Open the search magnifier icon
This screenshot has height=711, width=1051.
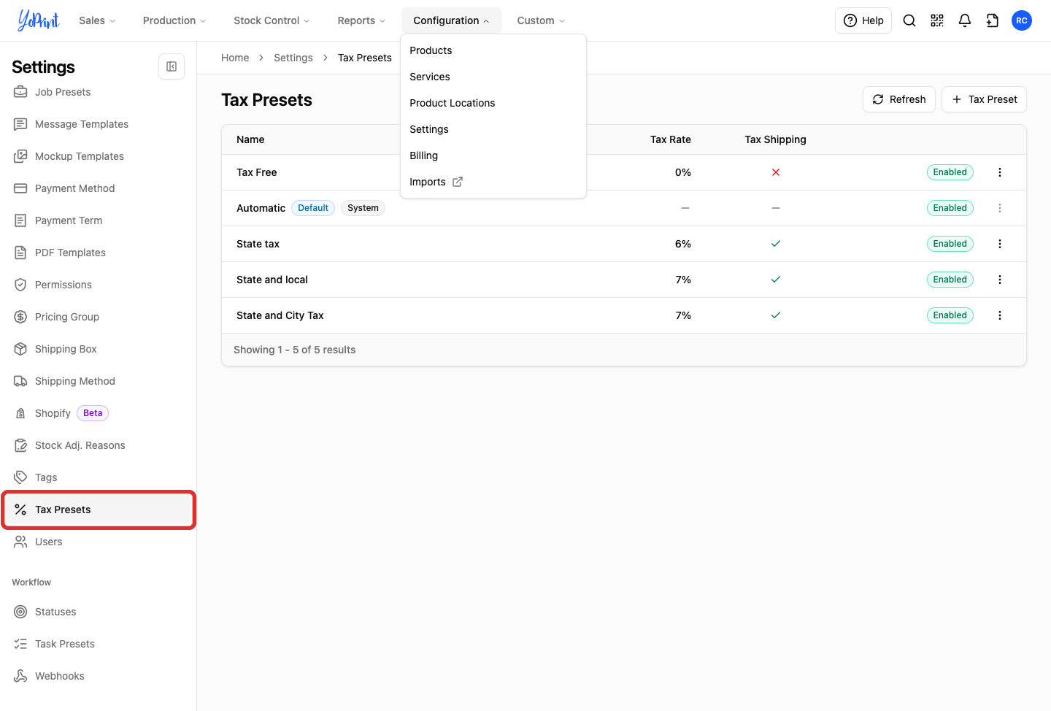[909, 20]
